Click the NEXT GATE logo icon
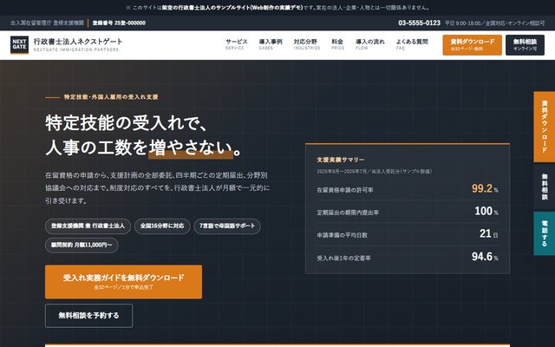 click(x=19, y=44)
